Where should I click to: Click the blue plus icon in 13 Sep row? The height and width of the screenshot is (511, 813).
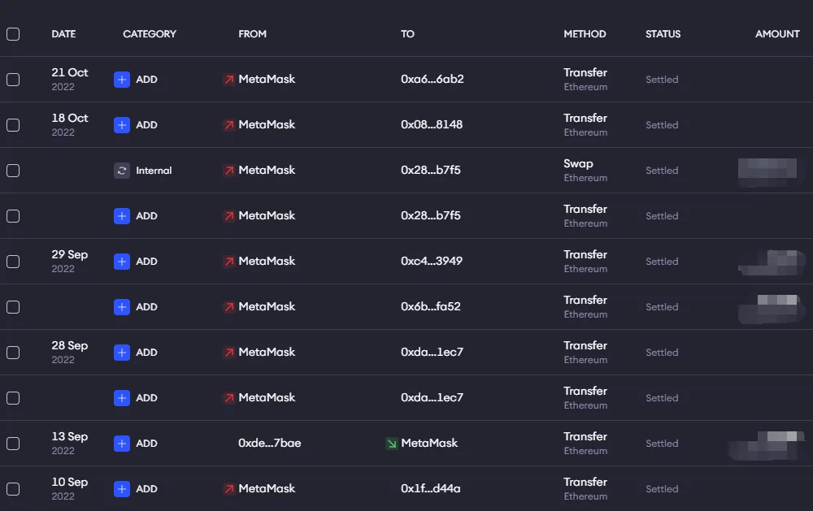coord(122,444)
